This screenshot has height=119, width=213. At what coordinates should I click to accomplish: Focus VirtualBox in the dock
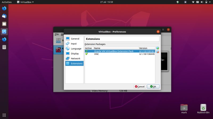click(4, 32)
